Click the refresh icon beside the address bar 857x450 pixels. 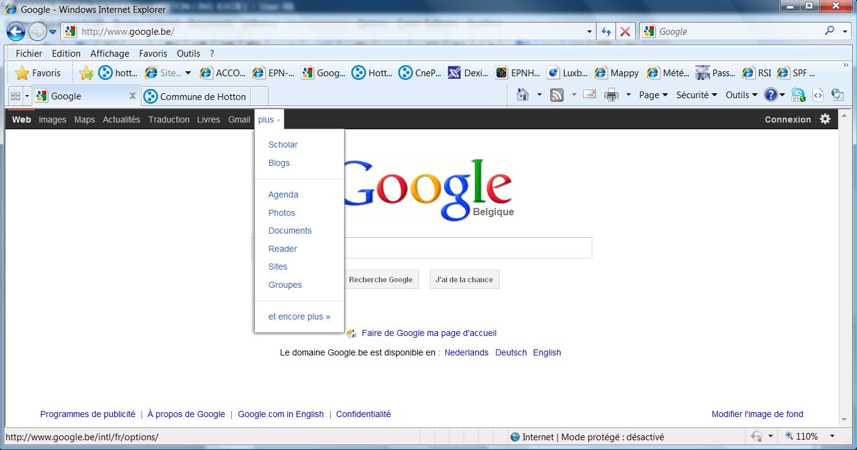pyautogui.click(x=606, y=32)
